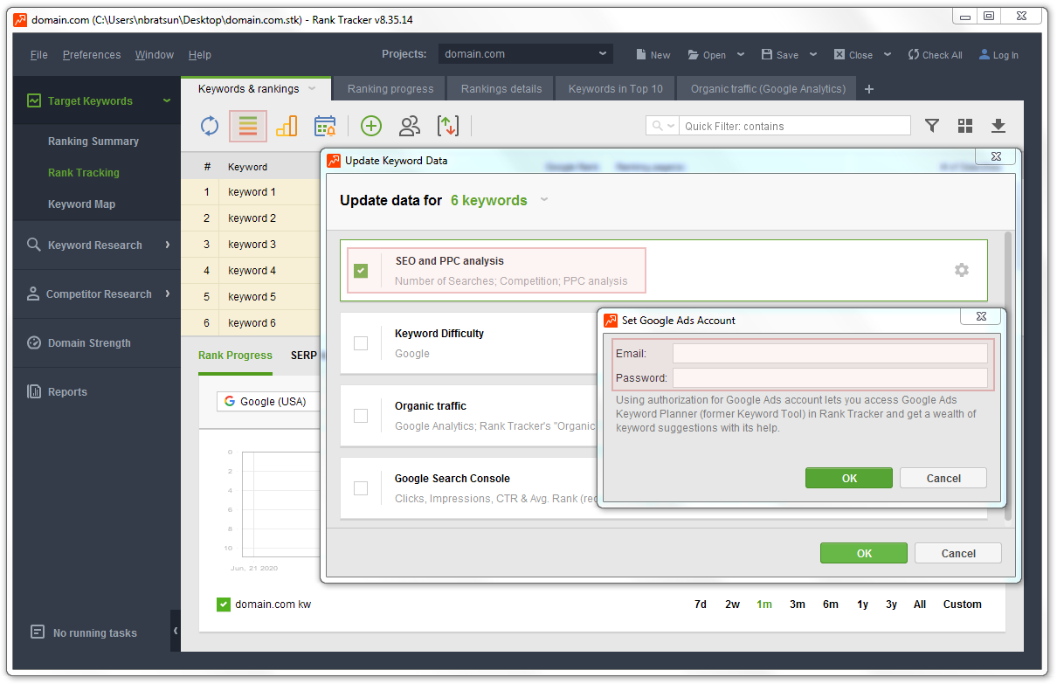Switch to the Keywords in Top 10 tab
The image size is (1057, 684).
[616, 88]
